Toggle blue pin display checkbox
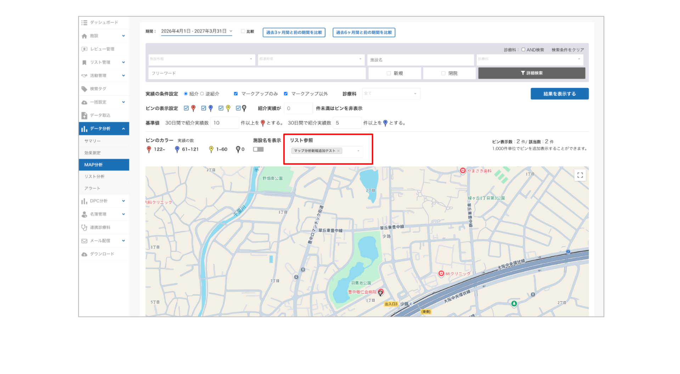The height and width of the screenshot is (374, 680). click(203, 108)
